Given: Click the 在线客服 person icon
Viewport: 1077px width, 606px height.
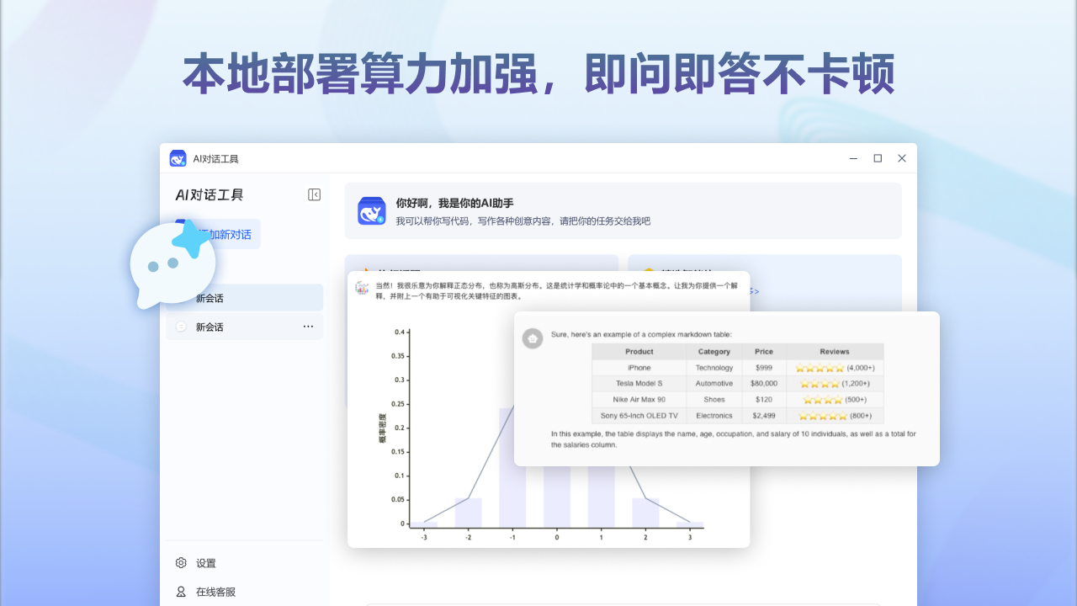Looking at the screenshot, I should (x=180, y=592).
